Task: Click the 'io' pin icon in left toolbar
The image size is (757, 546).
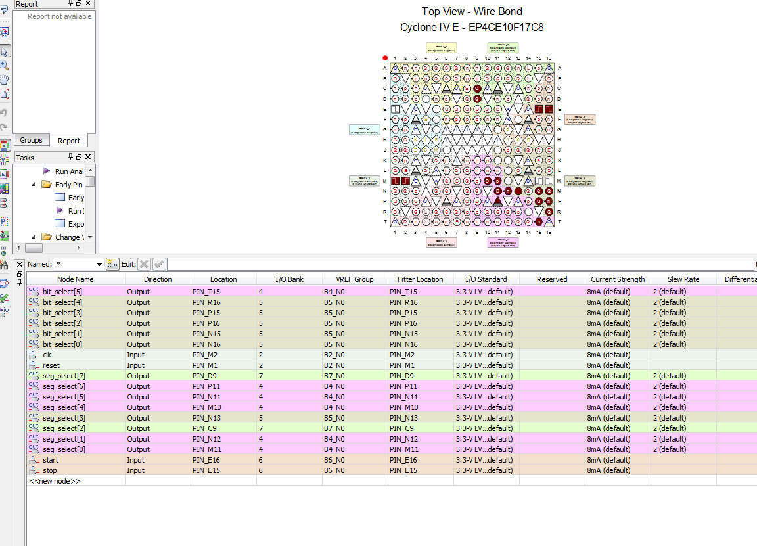Action: [5, 312]
